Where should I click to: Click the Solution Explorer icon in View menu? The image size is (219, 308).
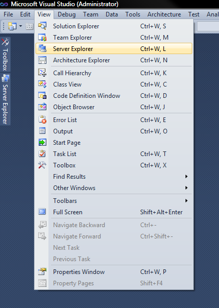(x=42, y=26)
